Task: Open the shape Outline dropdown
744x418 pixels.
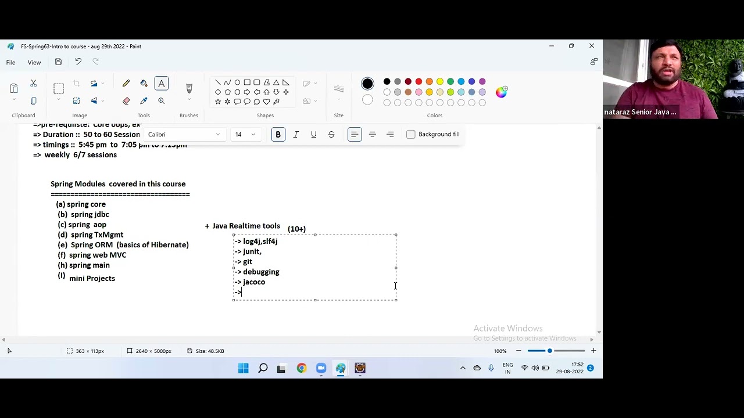Action: click(310, 84)
